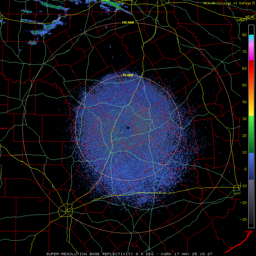Image resolution: width=256 pixels, height=256 pixels.
Task: Click the 80 value on the dBZ scale
Action: point(244,35)
